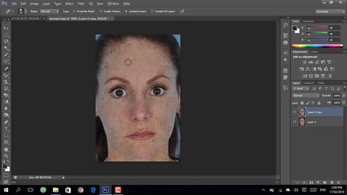Click the Opacity value field
Viewport: 347px width, 195px height.
coord(337,95)
